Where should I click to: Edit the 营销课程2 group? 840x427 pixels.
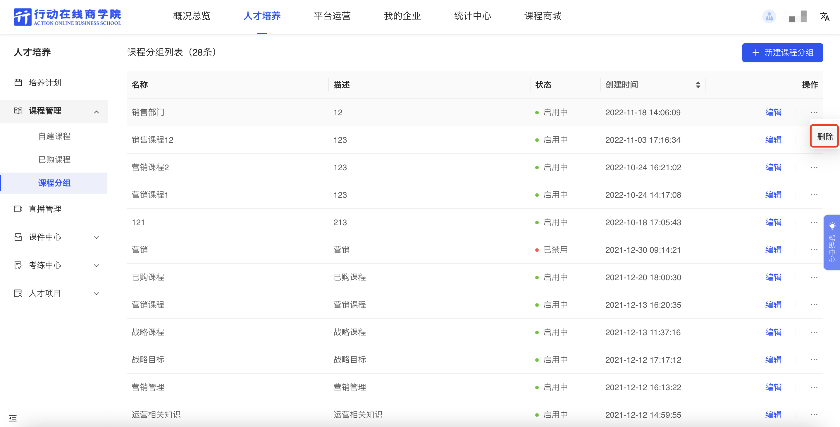[773, 167]
